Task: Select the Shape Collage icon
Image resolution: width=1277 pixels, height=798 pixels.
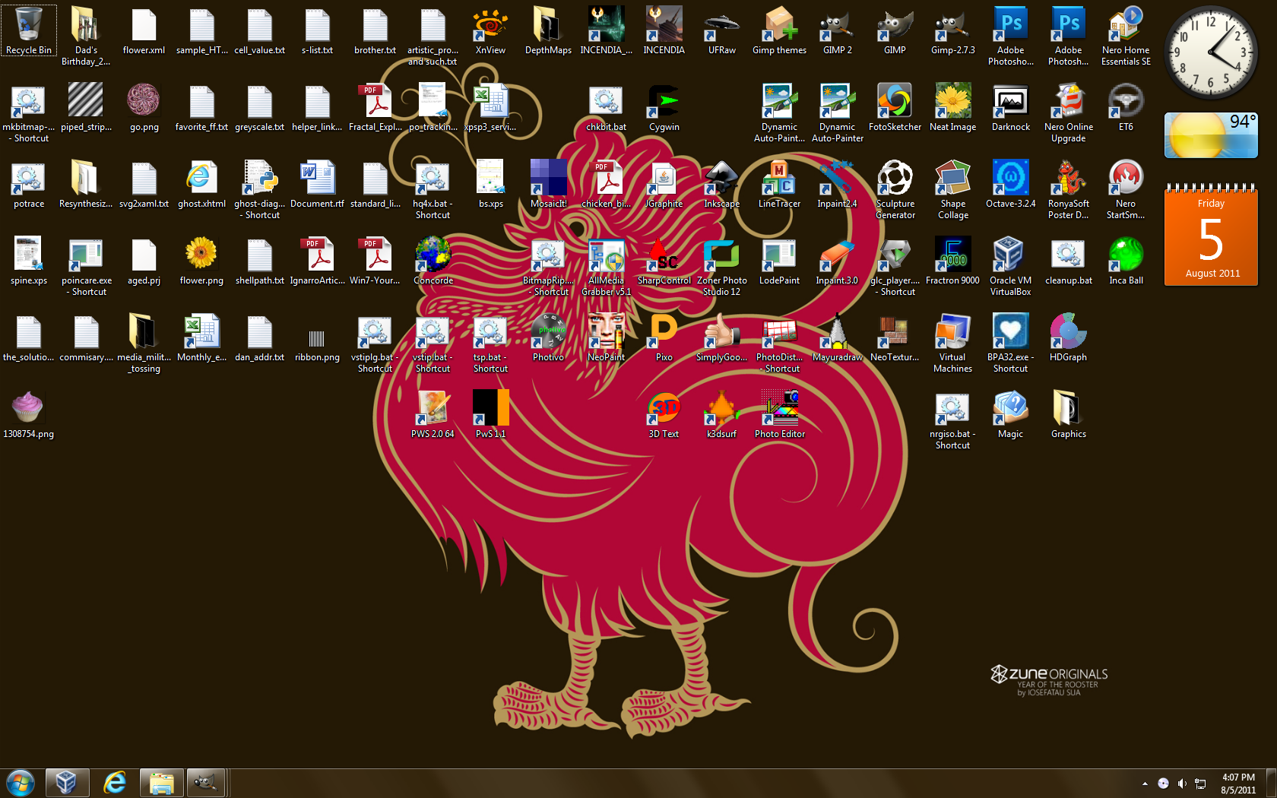Action: pos(952,189)
